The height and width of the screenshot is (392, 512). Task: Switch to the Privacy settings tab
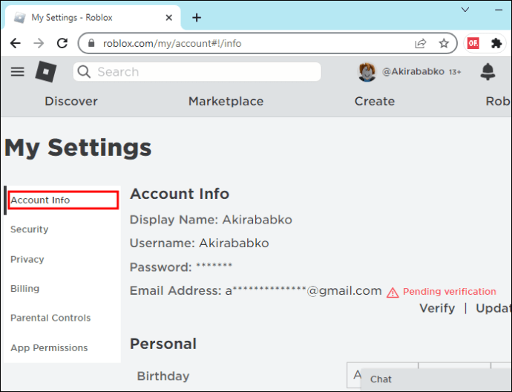point(27,259)
